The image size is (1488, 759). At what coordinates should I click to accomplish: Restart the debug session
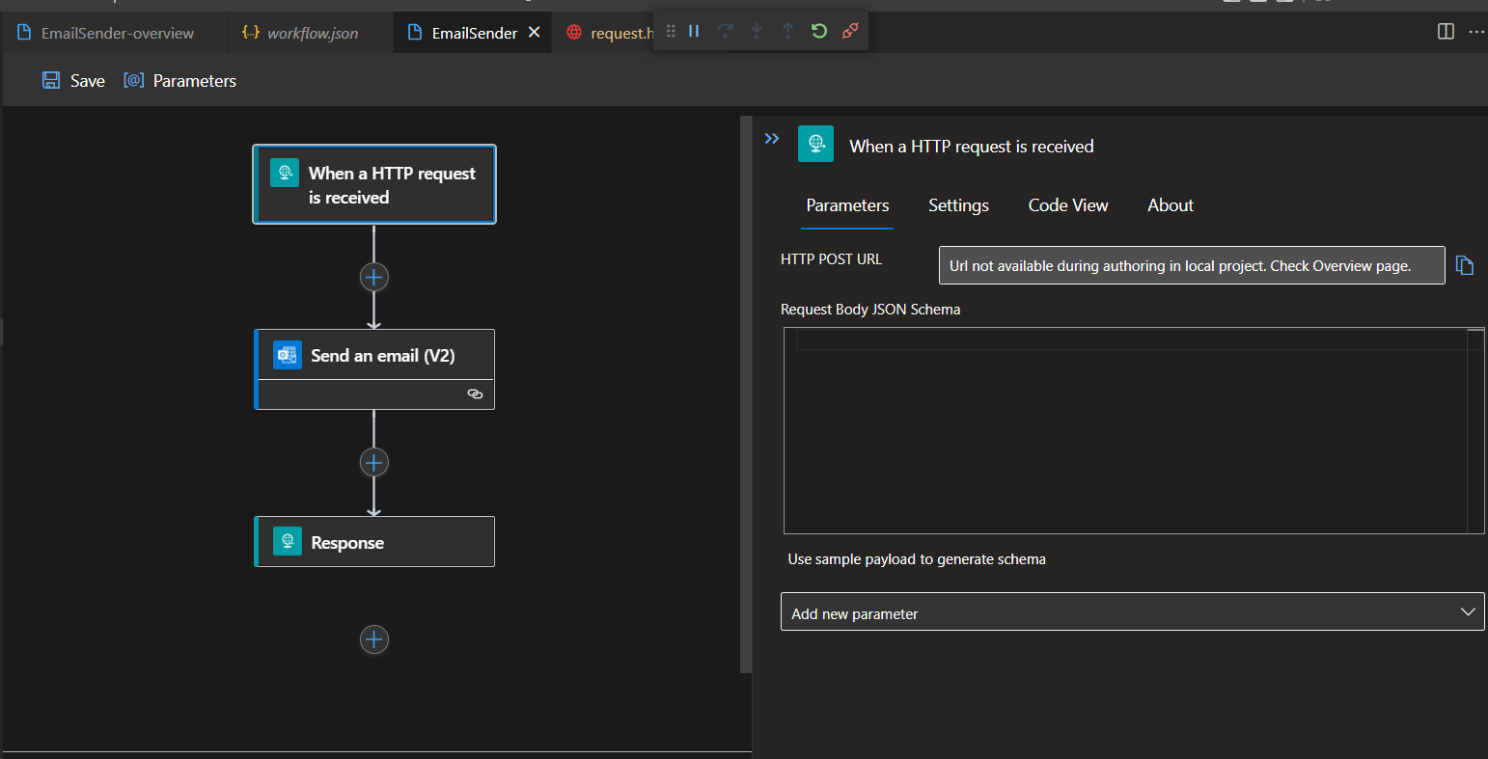pos(819,31)
